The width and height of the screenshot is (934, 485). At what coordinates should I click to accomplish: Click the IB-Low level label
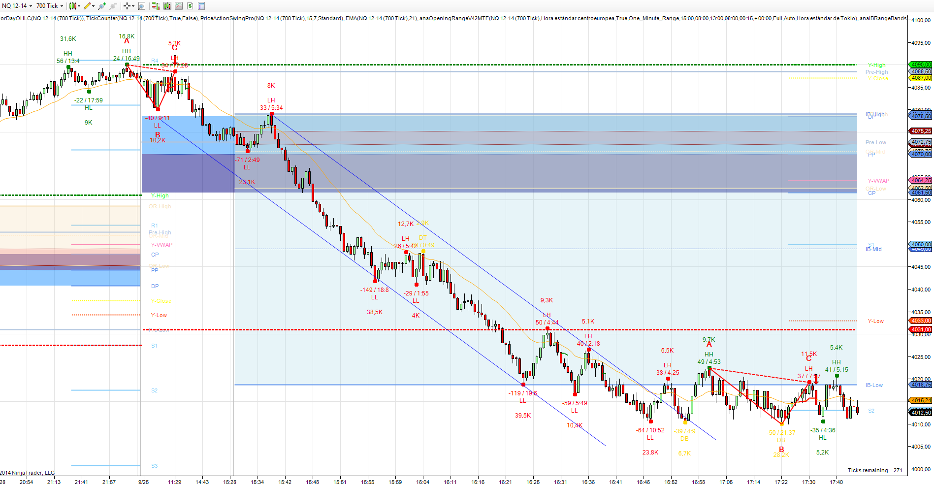[874, 385]
